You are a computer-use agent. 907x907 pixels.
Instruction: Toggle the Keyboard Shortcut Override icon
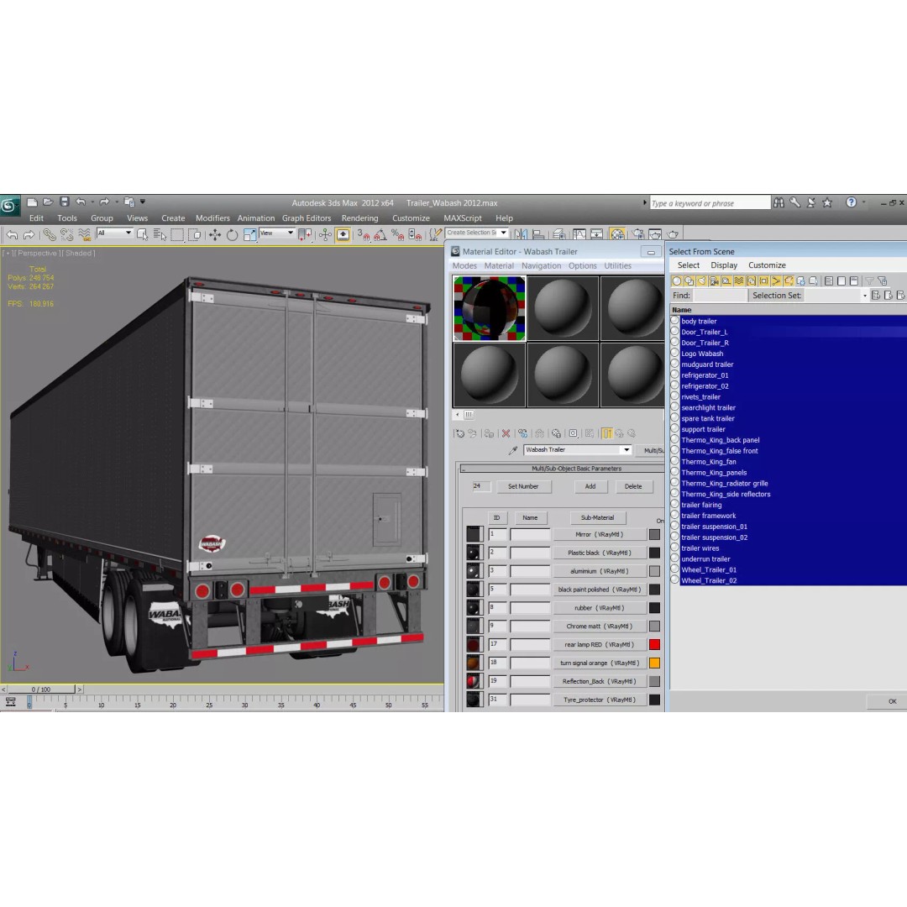coord(343,235)
